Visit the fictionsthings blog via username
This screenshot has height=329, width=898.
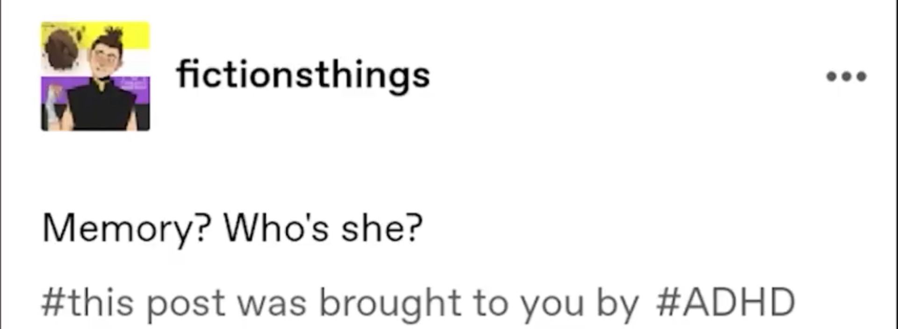303,75
